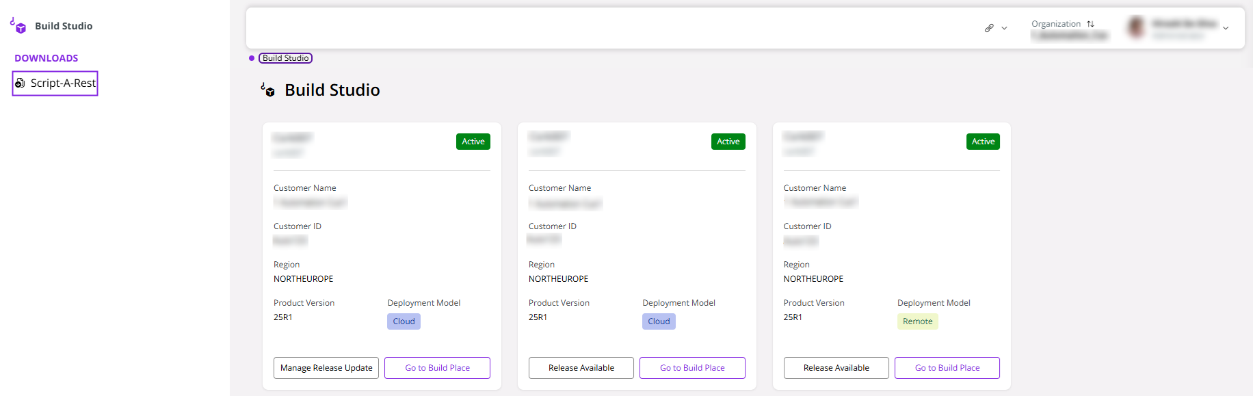Select the Build Studio breadcrumb tab
1253x396 pixels.
pos(285,58)
